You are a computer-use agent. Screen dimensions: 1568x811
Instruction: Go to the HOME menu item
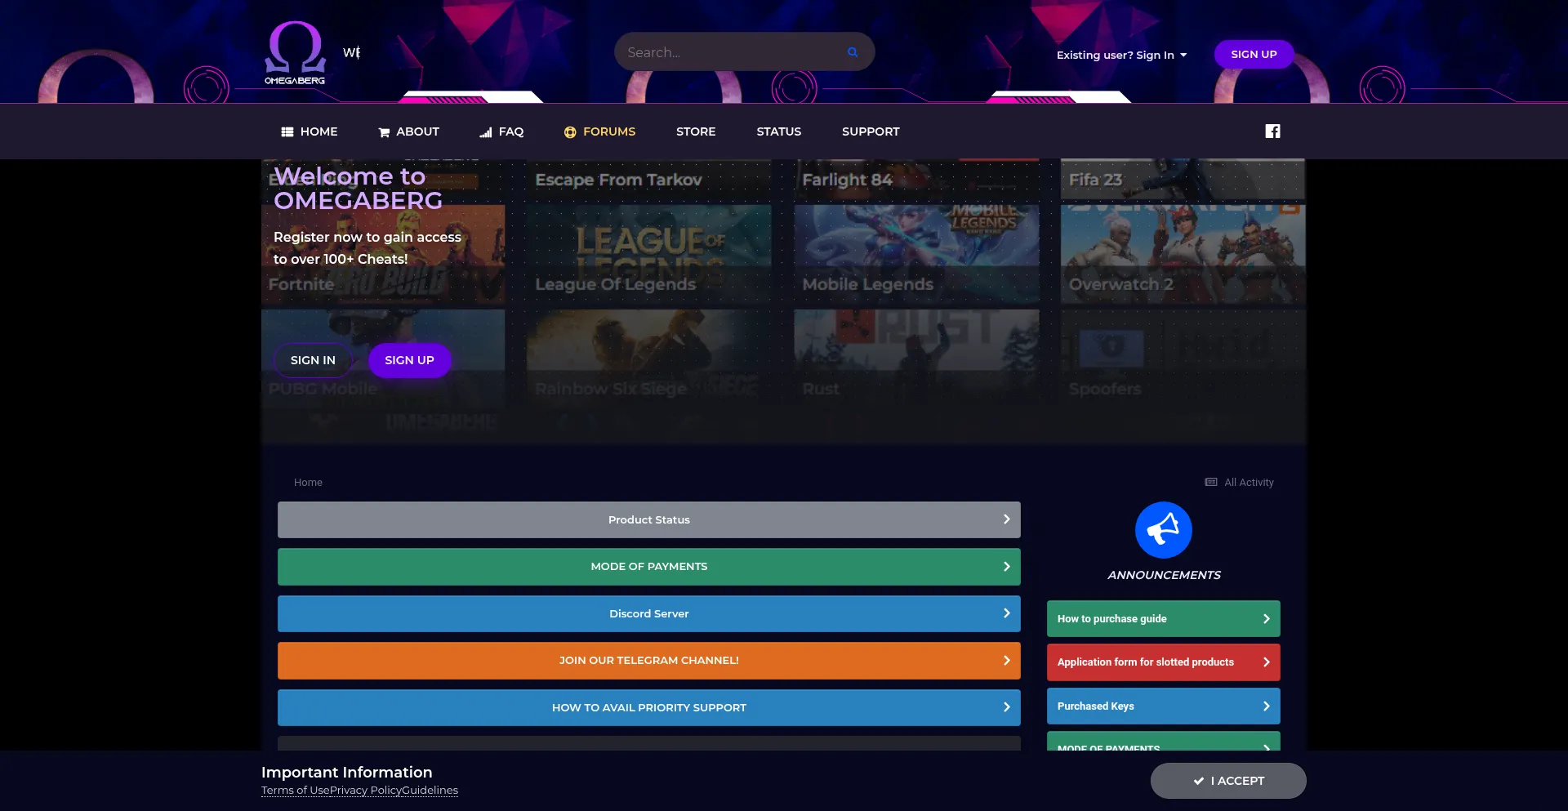coord(310,131)
